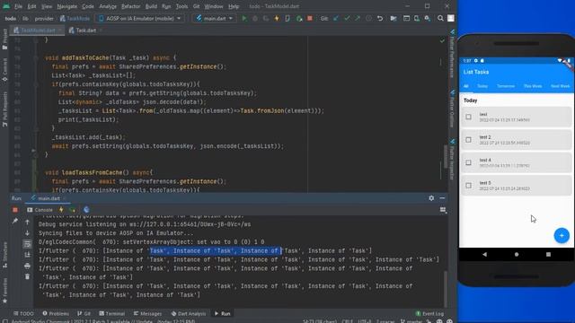
Task: Click 'Debug service listening' console line
Action: pyautogui.click(x=145, y=224)
